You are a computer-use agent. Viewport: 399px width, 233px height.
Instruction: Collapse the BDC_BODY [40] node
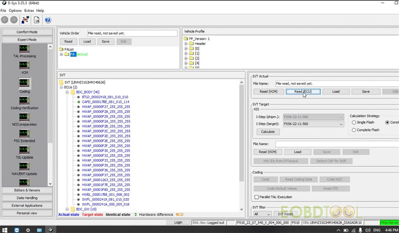pyautogui.click(x=67, y=92)
